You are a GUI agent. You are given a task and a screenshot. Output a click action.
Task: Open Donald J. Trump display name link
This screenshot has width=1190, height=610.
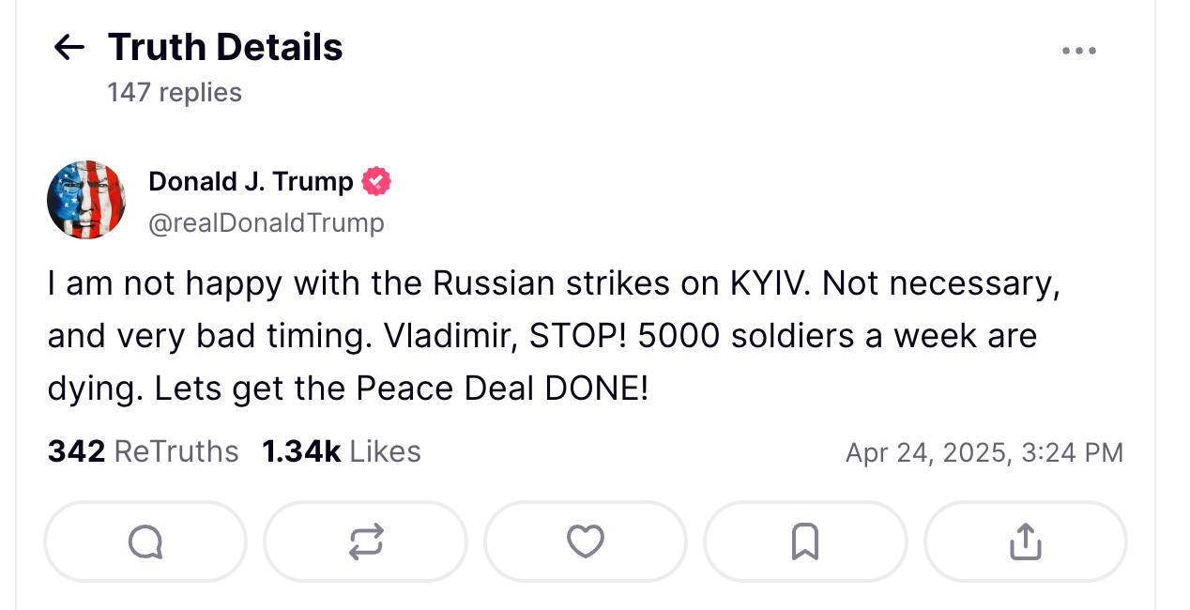pyautogui.click(x=251, y=181)
